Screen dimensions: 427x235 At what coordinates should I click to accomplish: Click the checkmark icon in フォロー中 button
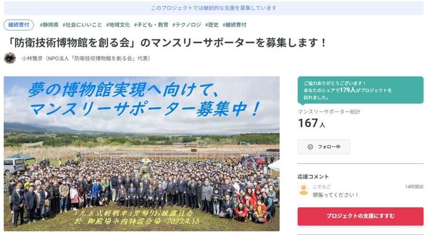(310, 147)
